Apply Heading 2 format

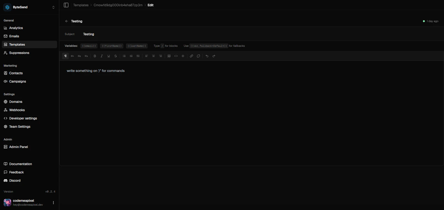[x=79, y=56]
